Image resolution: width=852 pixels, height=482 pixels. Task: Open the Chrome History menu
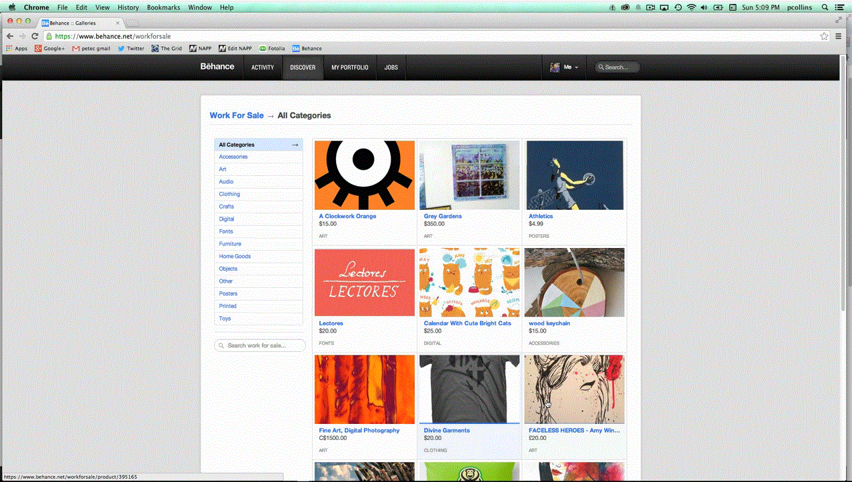pos(128,7)
